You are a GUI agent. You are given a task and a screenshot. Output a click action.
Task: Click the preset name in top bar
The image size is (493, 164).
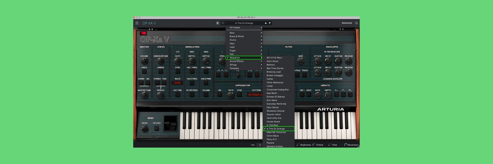coord(244,23)
